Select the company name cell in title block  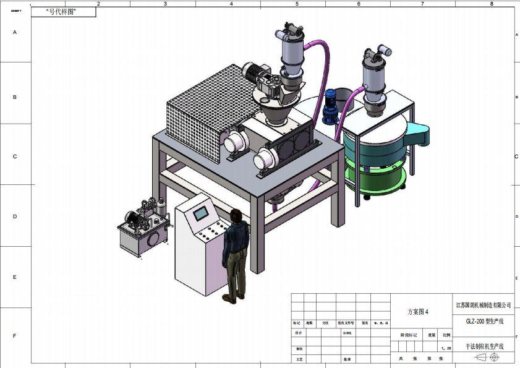[x=484, y=305]
